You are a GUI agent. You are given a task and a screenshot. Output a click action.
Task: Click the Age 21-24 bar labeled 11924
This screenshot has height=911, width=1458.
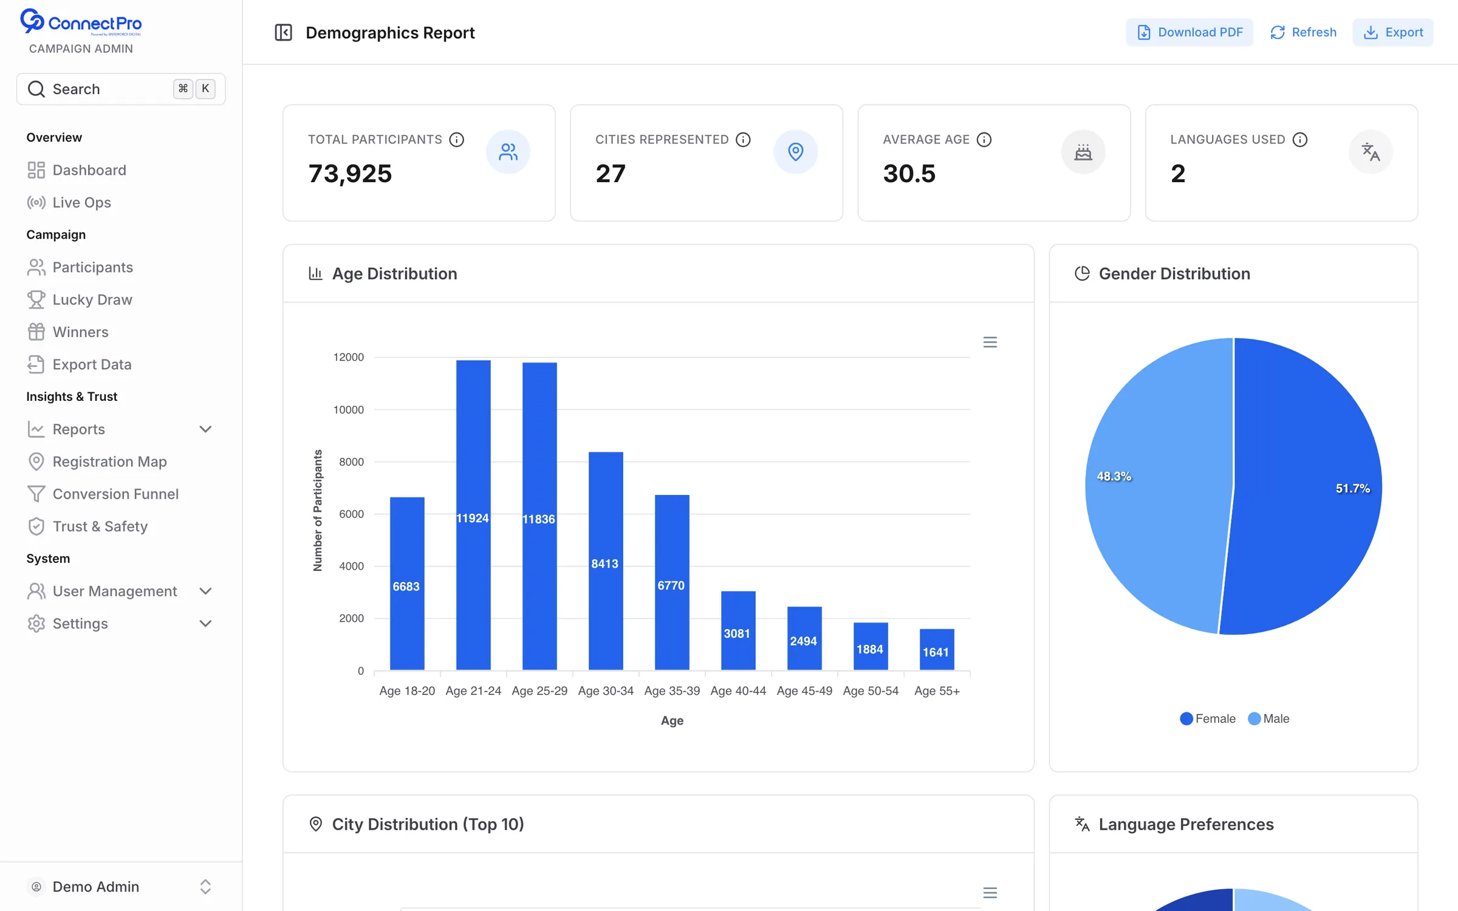[473, 515]
